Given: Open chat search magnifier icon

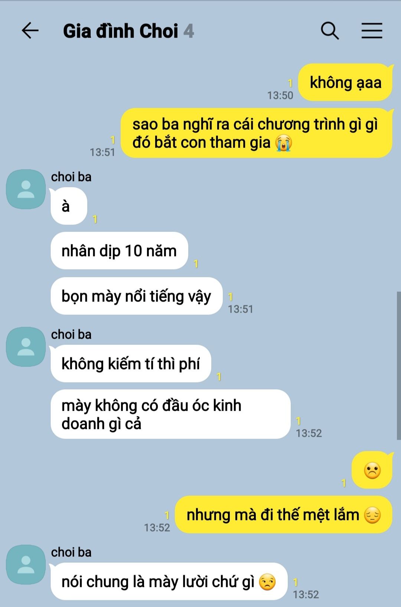Looking at the screenshot, I should pos(330,30).
